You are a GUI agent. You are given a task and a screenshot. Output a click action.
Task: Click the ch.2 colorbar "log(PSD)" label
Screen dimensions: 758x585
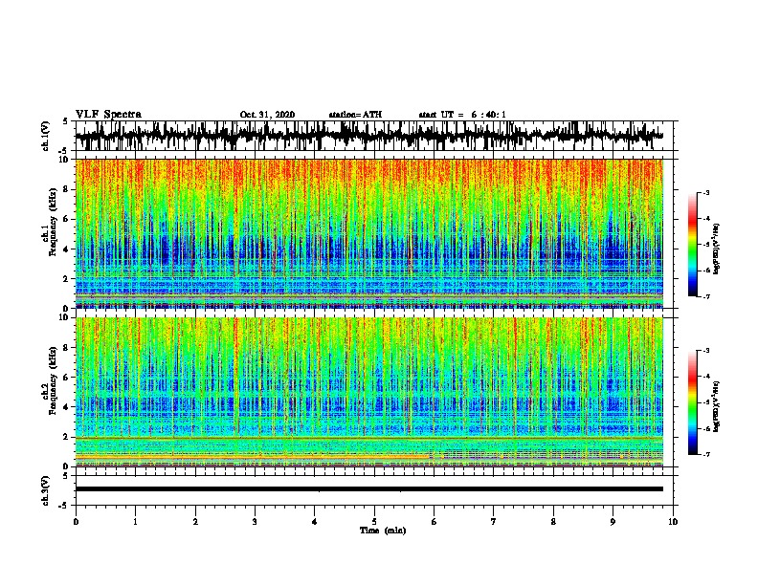[716, 406]
